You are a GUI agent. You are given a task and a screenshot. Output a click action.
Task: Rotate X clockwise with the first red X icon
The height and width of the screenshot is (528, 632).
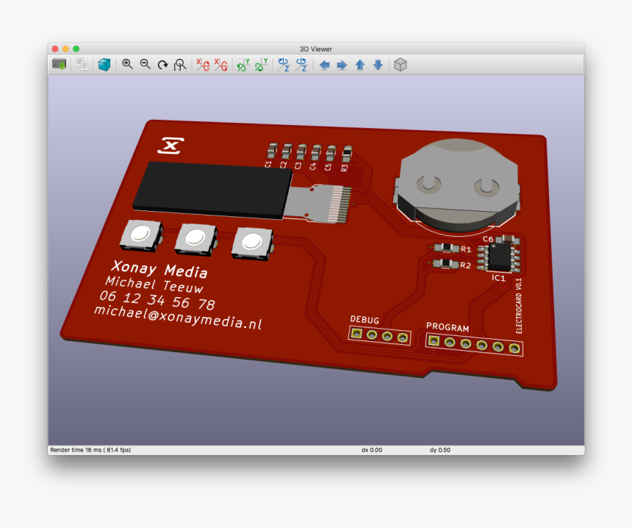(203, 65)
